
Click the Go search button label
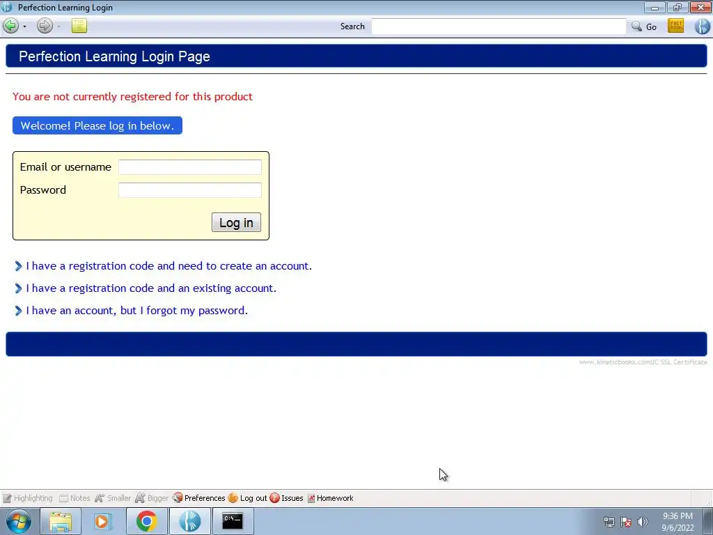point(651,27)
